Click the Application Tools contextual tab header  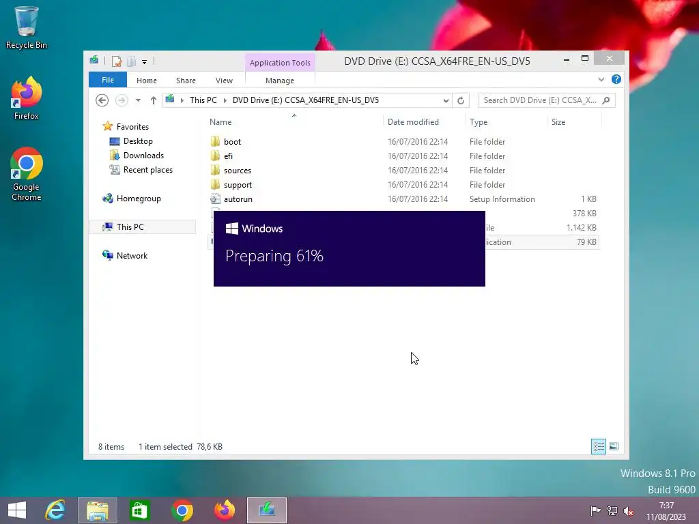[280, 63]
